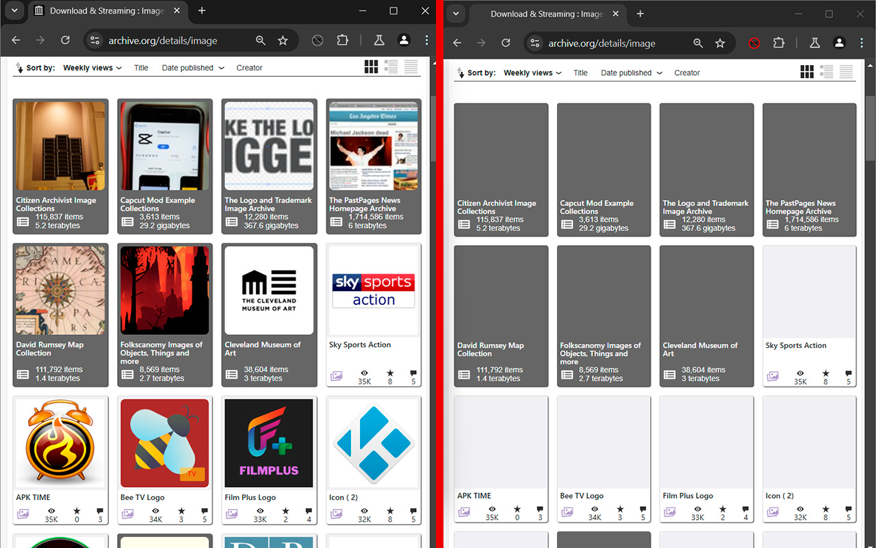Open the Chrome three-dot menu, right window
Screen dimensions: 876x548
862,42
